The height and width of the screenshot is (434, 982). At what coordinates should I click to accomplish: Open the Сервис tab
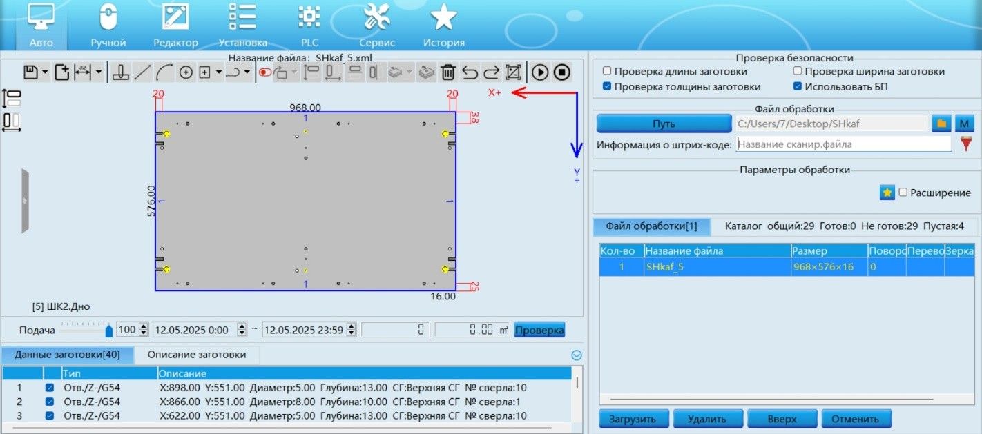click(377, 26)
